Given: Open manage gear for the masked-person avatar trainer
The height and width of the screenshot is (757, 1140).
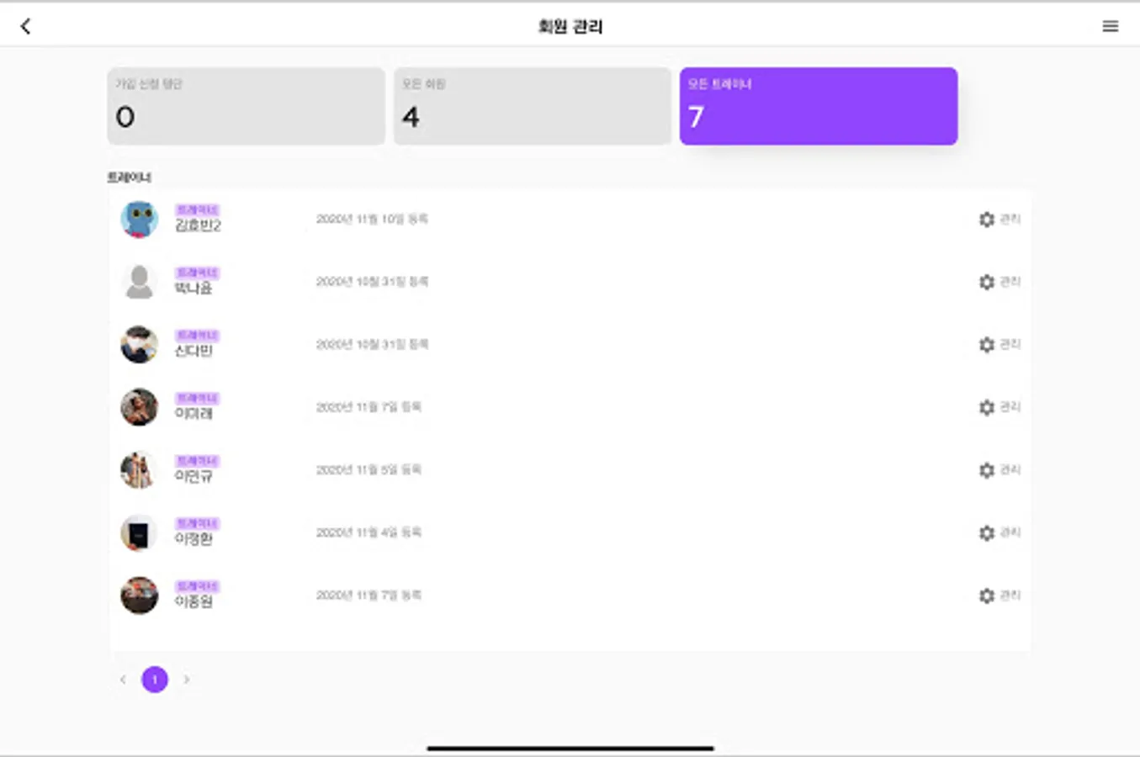Looking at the screenshot, I should coord(999,345).
